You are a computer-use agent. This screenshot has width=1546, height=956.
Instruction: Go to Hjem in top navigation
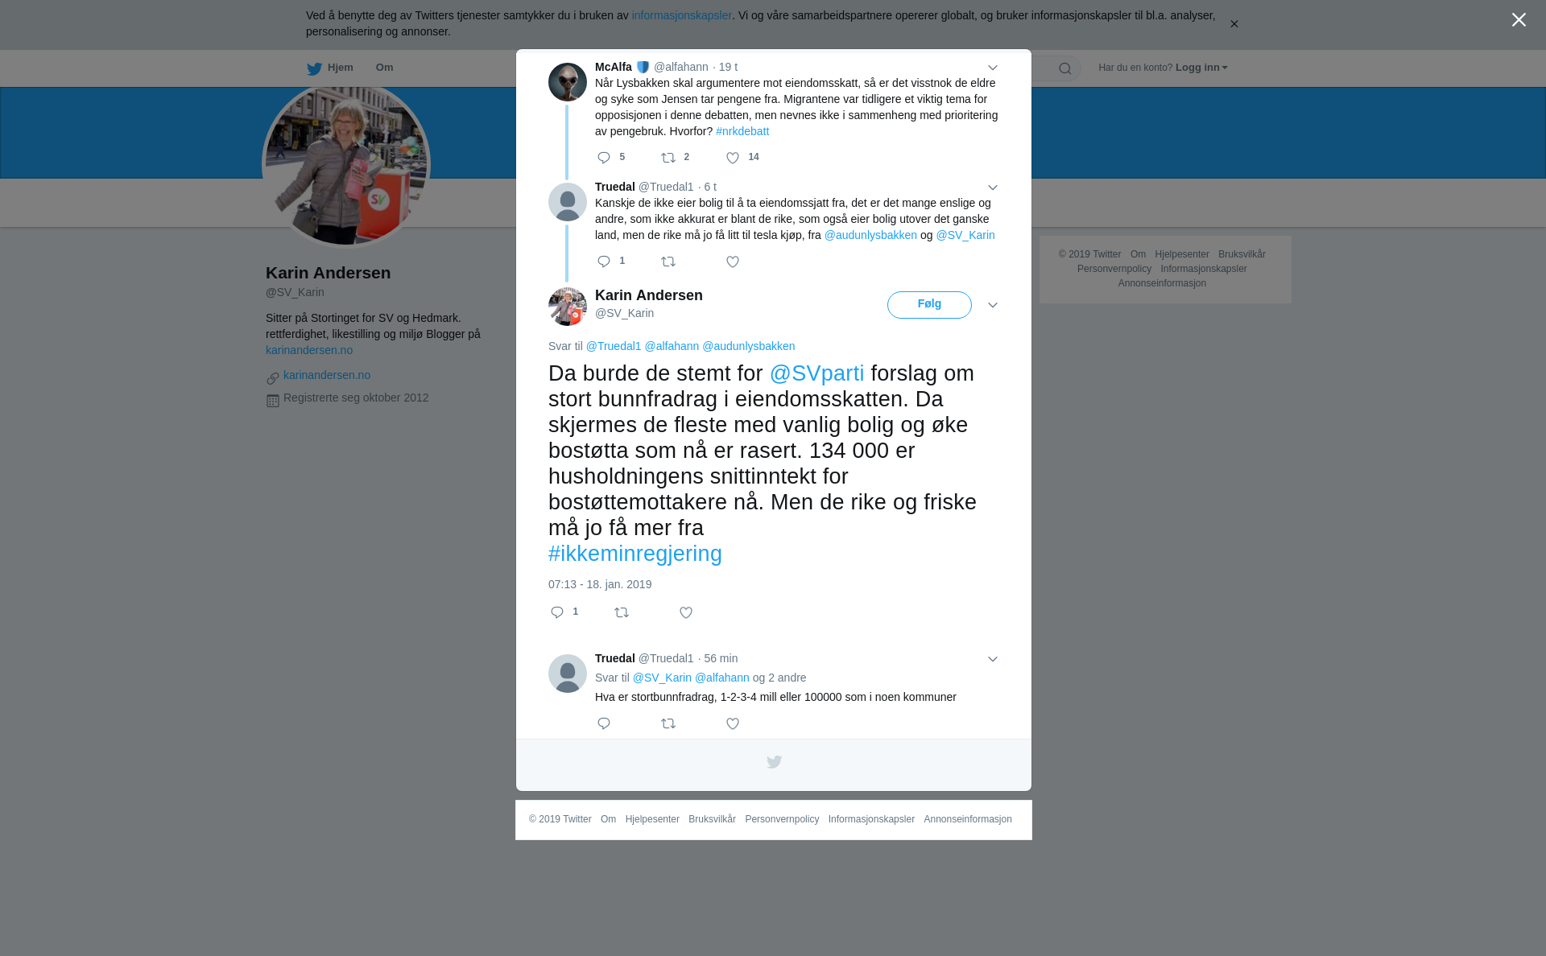pos(330,68)
